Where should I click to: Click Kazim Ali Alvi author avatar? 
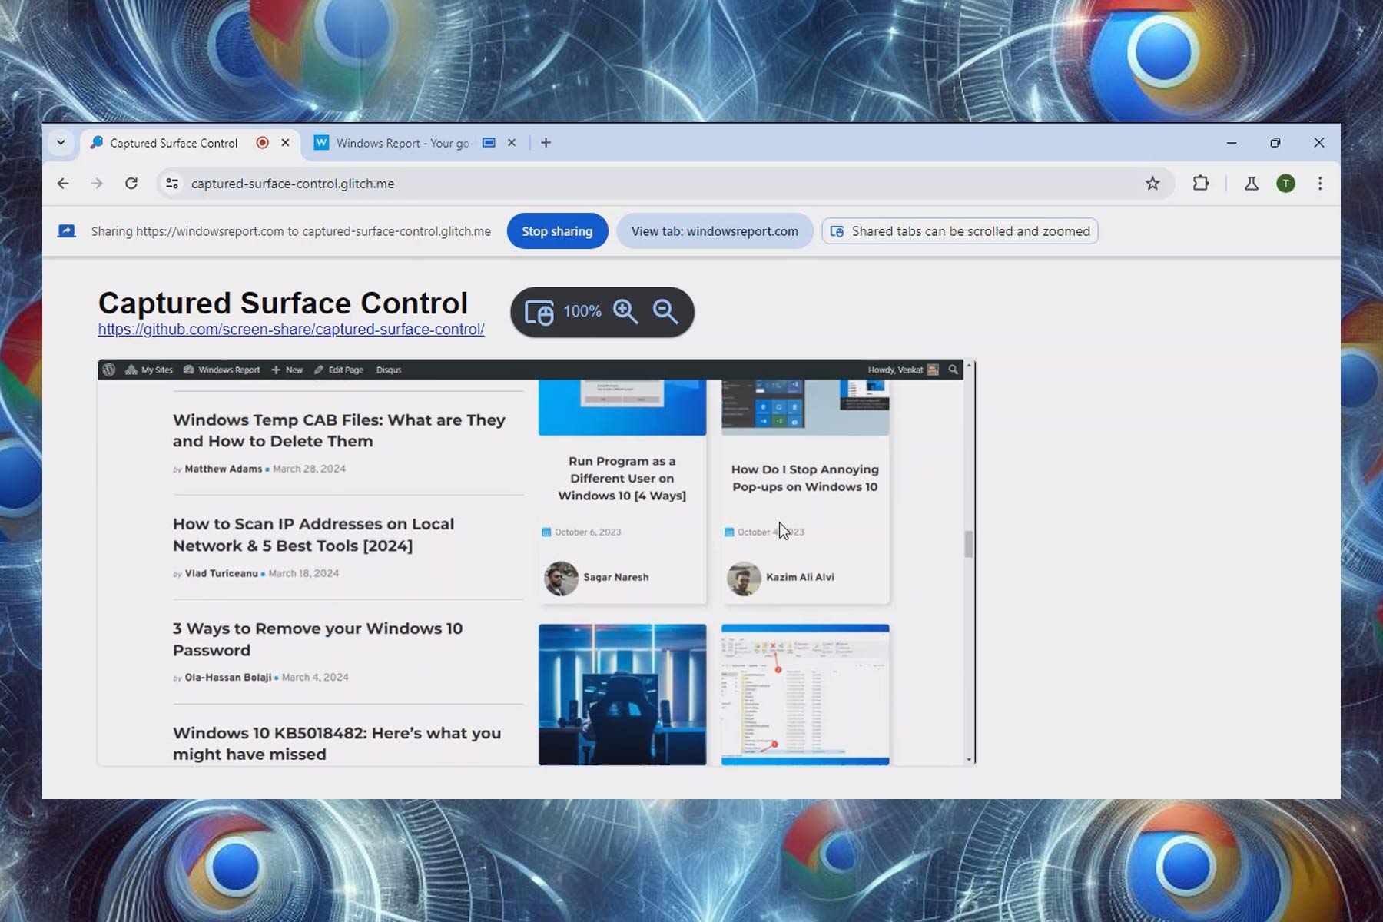[x=744, y=578]
